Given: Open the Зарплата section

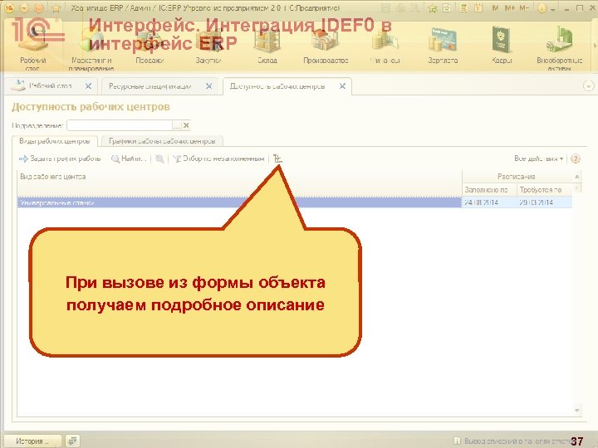Looking at the screenshot, I should click(x=443, y=46).
